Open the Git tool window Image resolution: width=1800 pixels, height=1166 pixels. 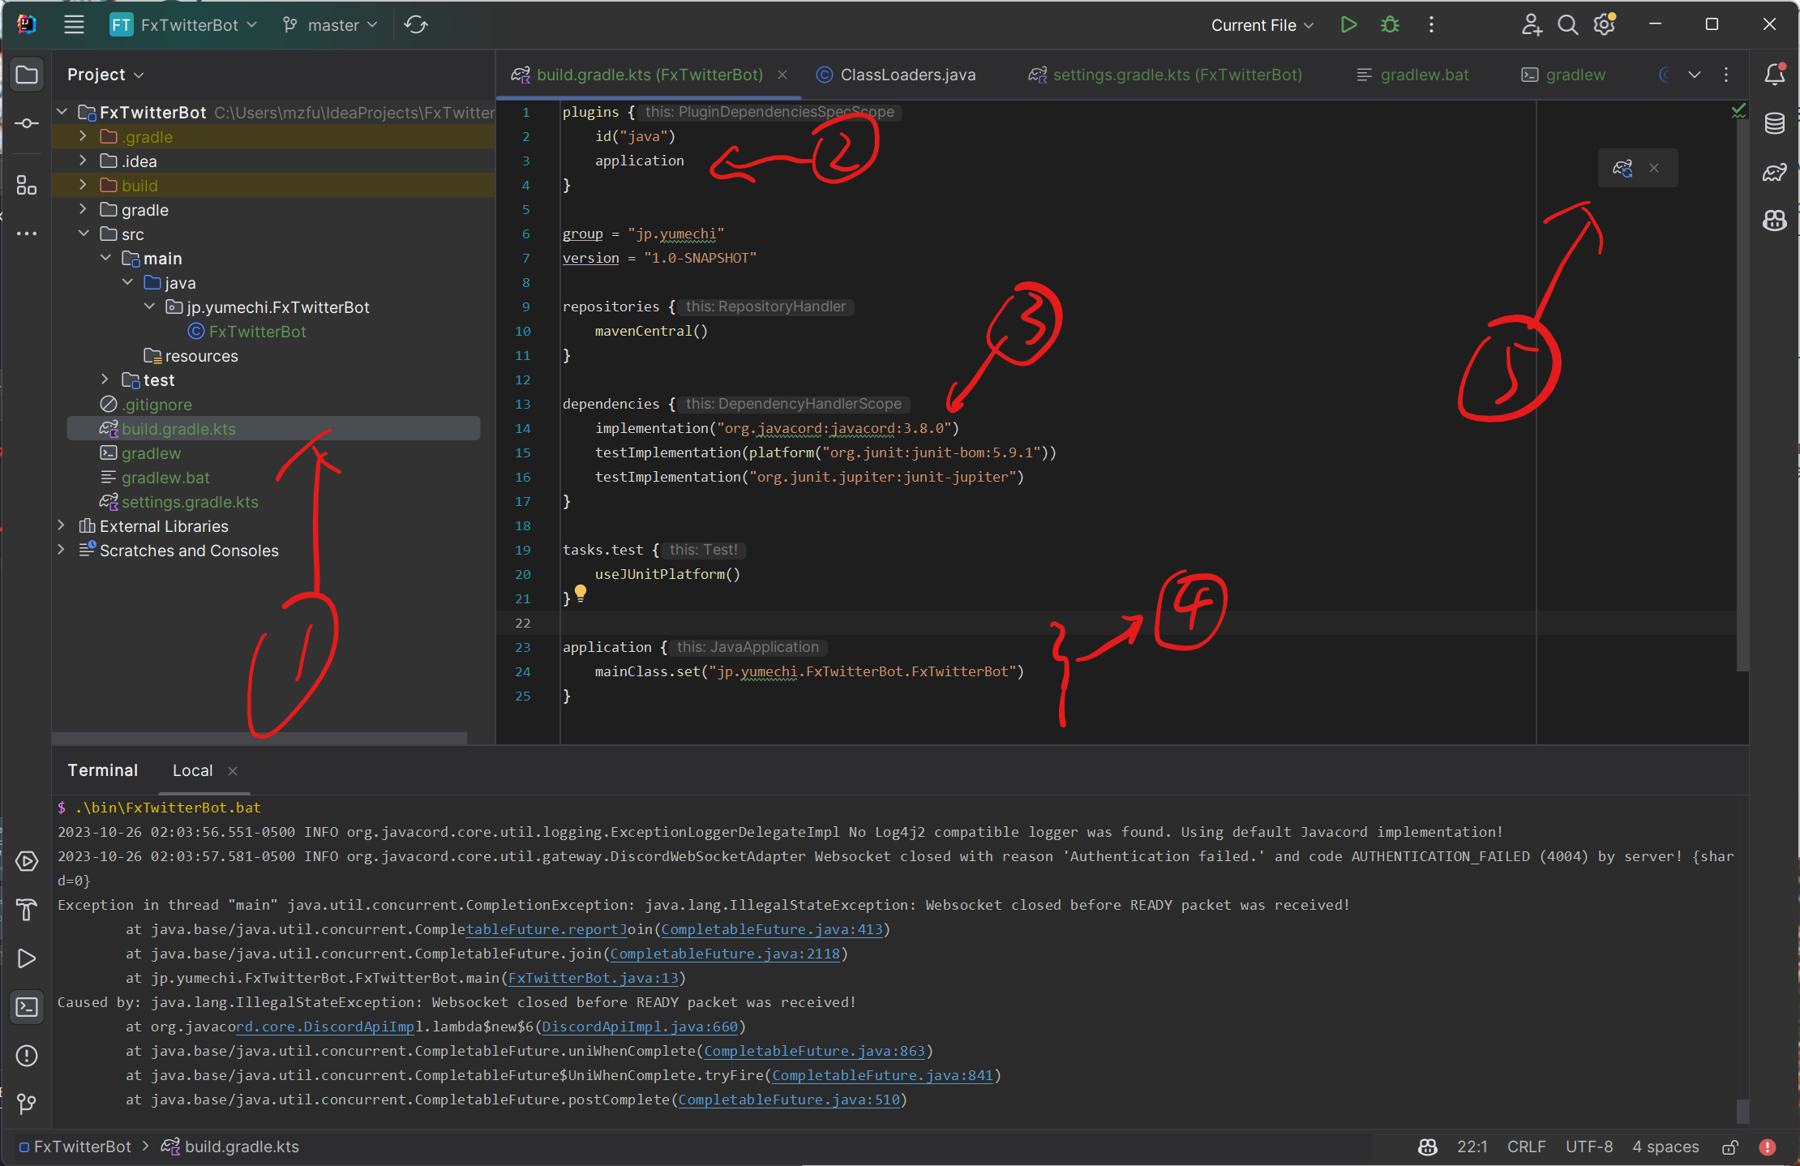pyautogui.click(x=27, y=1104)
